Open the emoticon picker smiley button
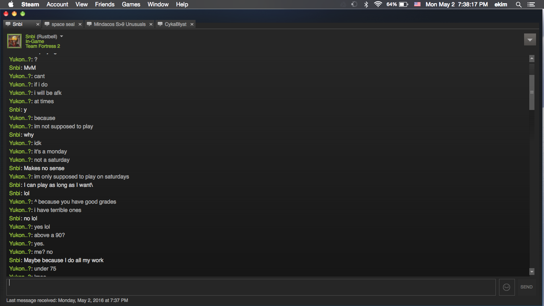This screenshot has width=544, height=306. tap(506, 287)
